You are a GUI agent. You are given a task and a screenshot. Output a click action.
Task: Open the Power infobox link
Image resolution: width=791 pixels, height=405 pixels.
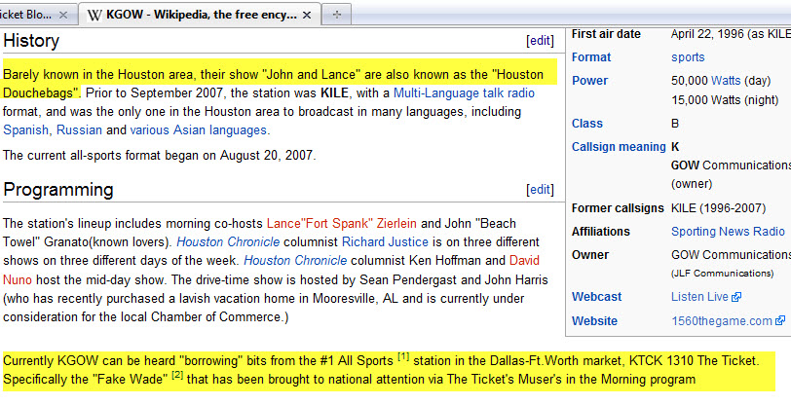589,80
